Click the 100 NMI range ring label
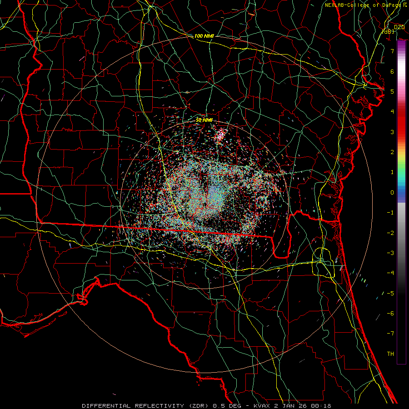 [x=204, y=36]
